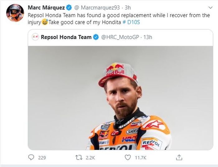218x167 pixels.
Task: View the 229 replies count
Action: click(42, 158)
